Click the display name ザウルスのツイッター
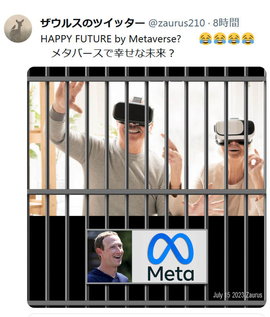270x317 pixels. click(x=93, y=23)
